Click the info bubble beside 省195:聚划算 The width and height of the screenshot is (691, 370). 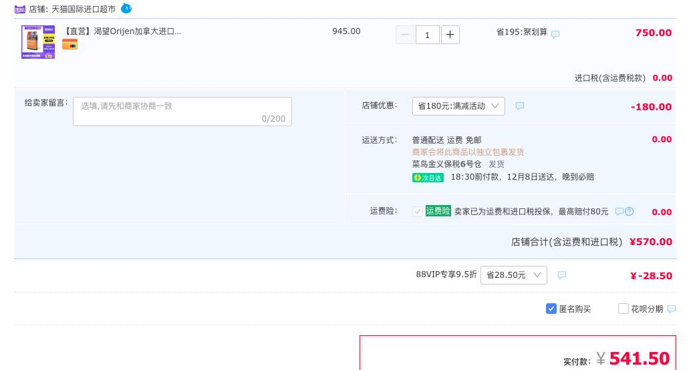tap(555, 34)
